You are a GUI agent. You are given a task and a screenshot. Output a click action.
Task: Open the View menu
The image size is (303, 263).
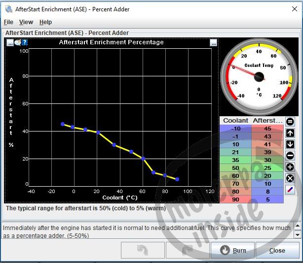tap(26, 22)
